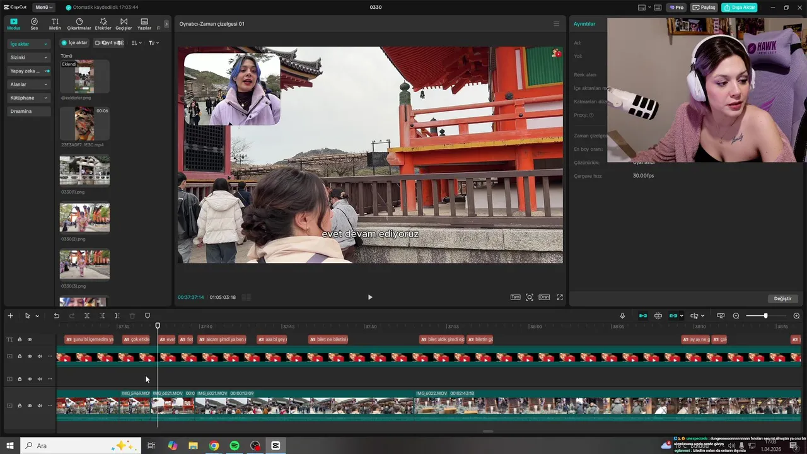Hide the main IMG video track
This screenshot has height=454, width=807.
click(x=30, y=405)
